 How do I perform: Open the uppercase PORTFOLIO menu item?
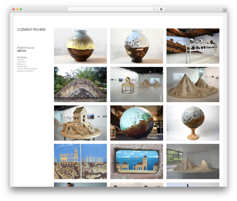(x=26, y=48)
